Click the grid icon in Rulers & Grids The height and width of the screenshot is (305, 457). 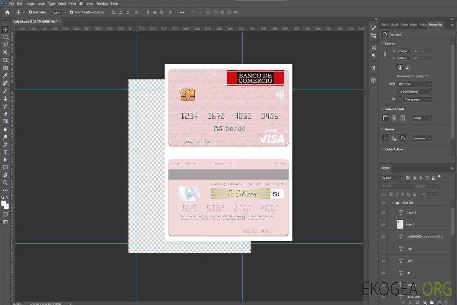394,118
